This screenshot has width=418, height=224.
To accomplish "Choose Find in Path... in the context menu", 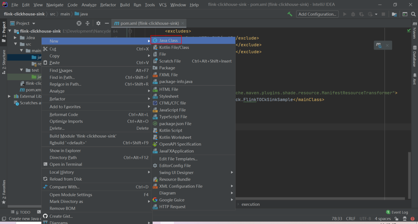I will (96, 77).
